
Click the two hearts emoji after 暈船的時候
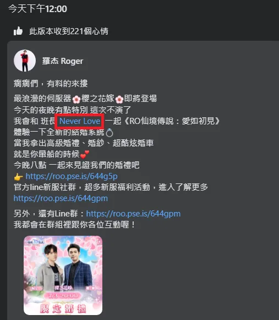(x=85, y=154)
